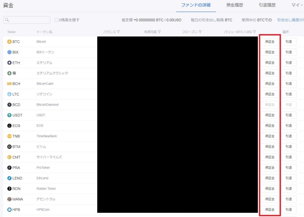
Task: Click 保証金 button for BTM
Action: point(270,147)
